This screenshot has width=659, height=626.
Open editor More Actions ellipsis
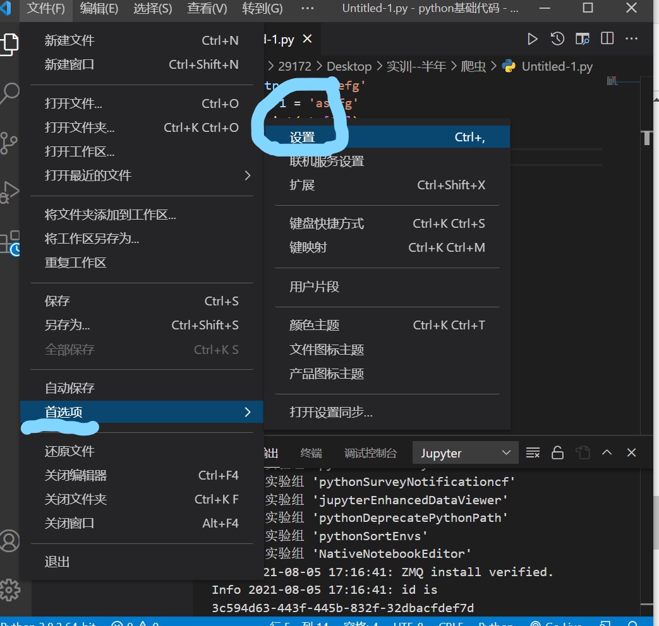[x=632, y=39]
